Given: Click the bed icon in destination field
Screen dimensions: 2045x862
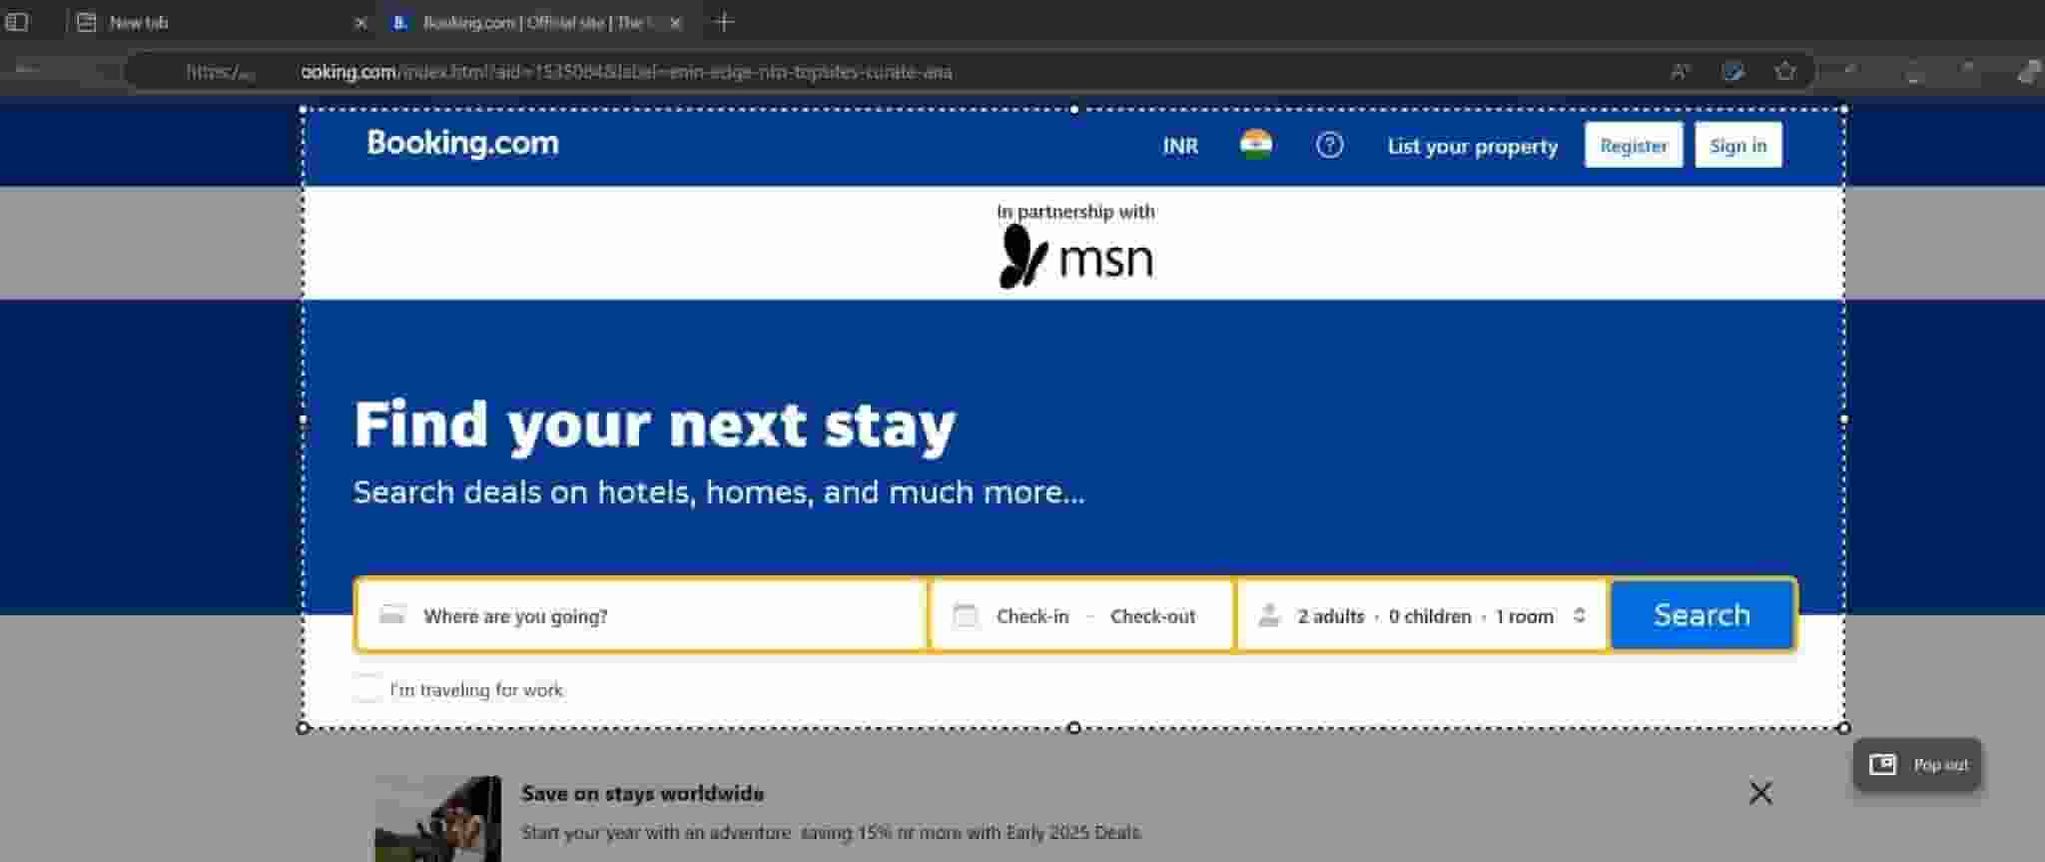Looking at the screenshot, I should pos(392,615).
